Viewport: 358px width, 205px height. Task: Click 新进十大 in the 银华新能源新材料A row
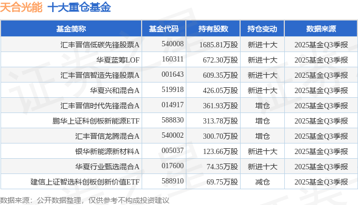(262, 151)
